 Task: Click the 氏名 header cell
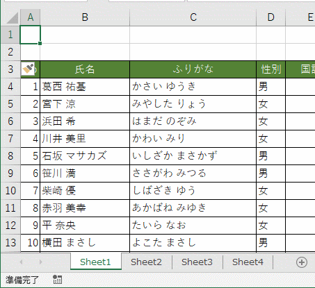tap(85, 69)
